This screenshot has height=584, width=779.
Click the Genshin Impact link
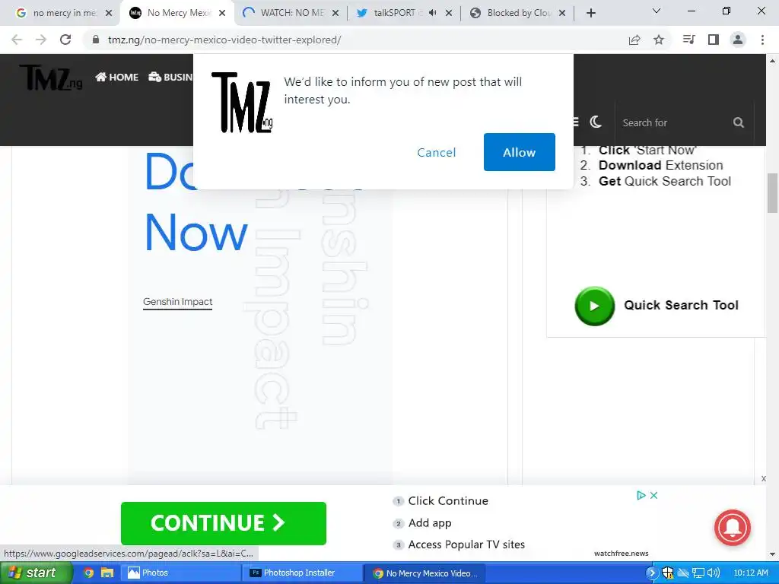[x=177, y=302]
